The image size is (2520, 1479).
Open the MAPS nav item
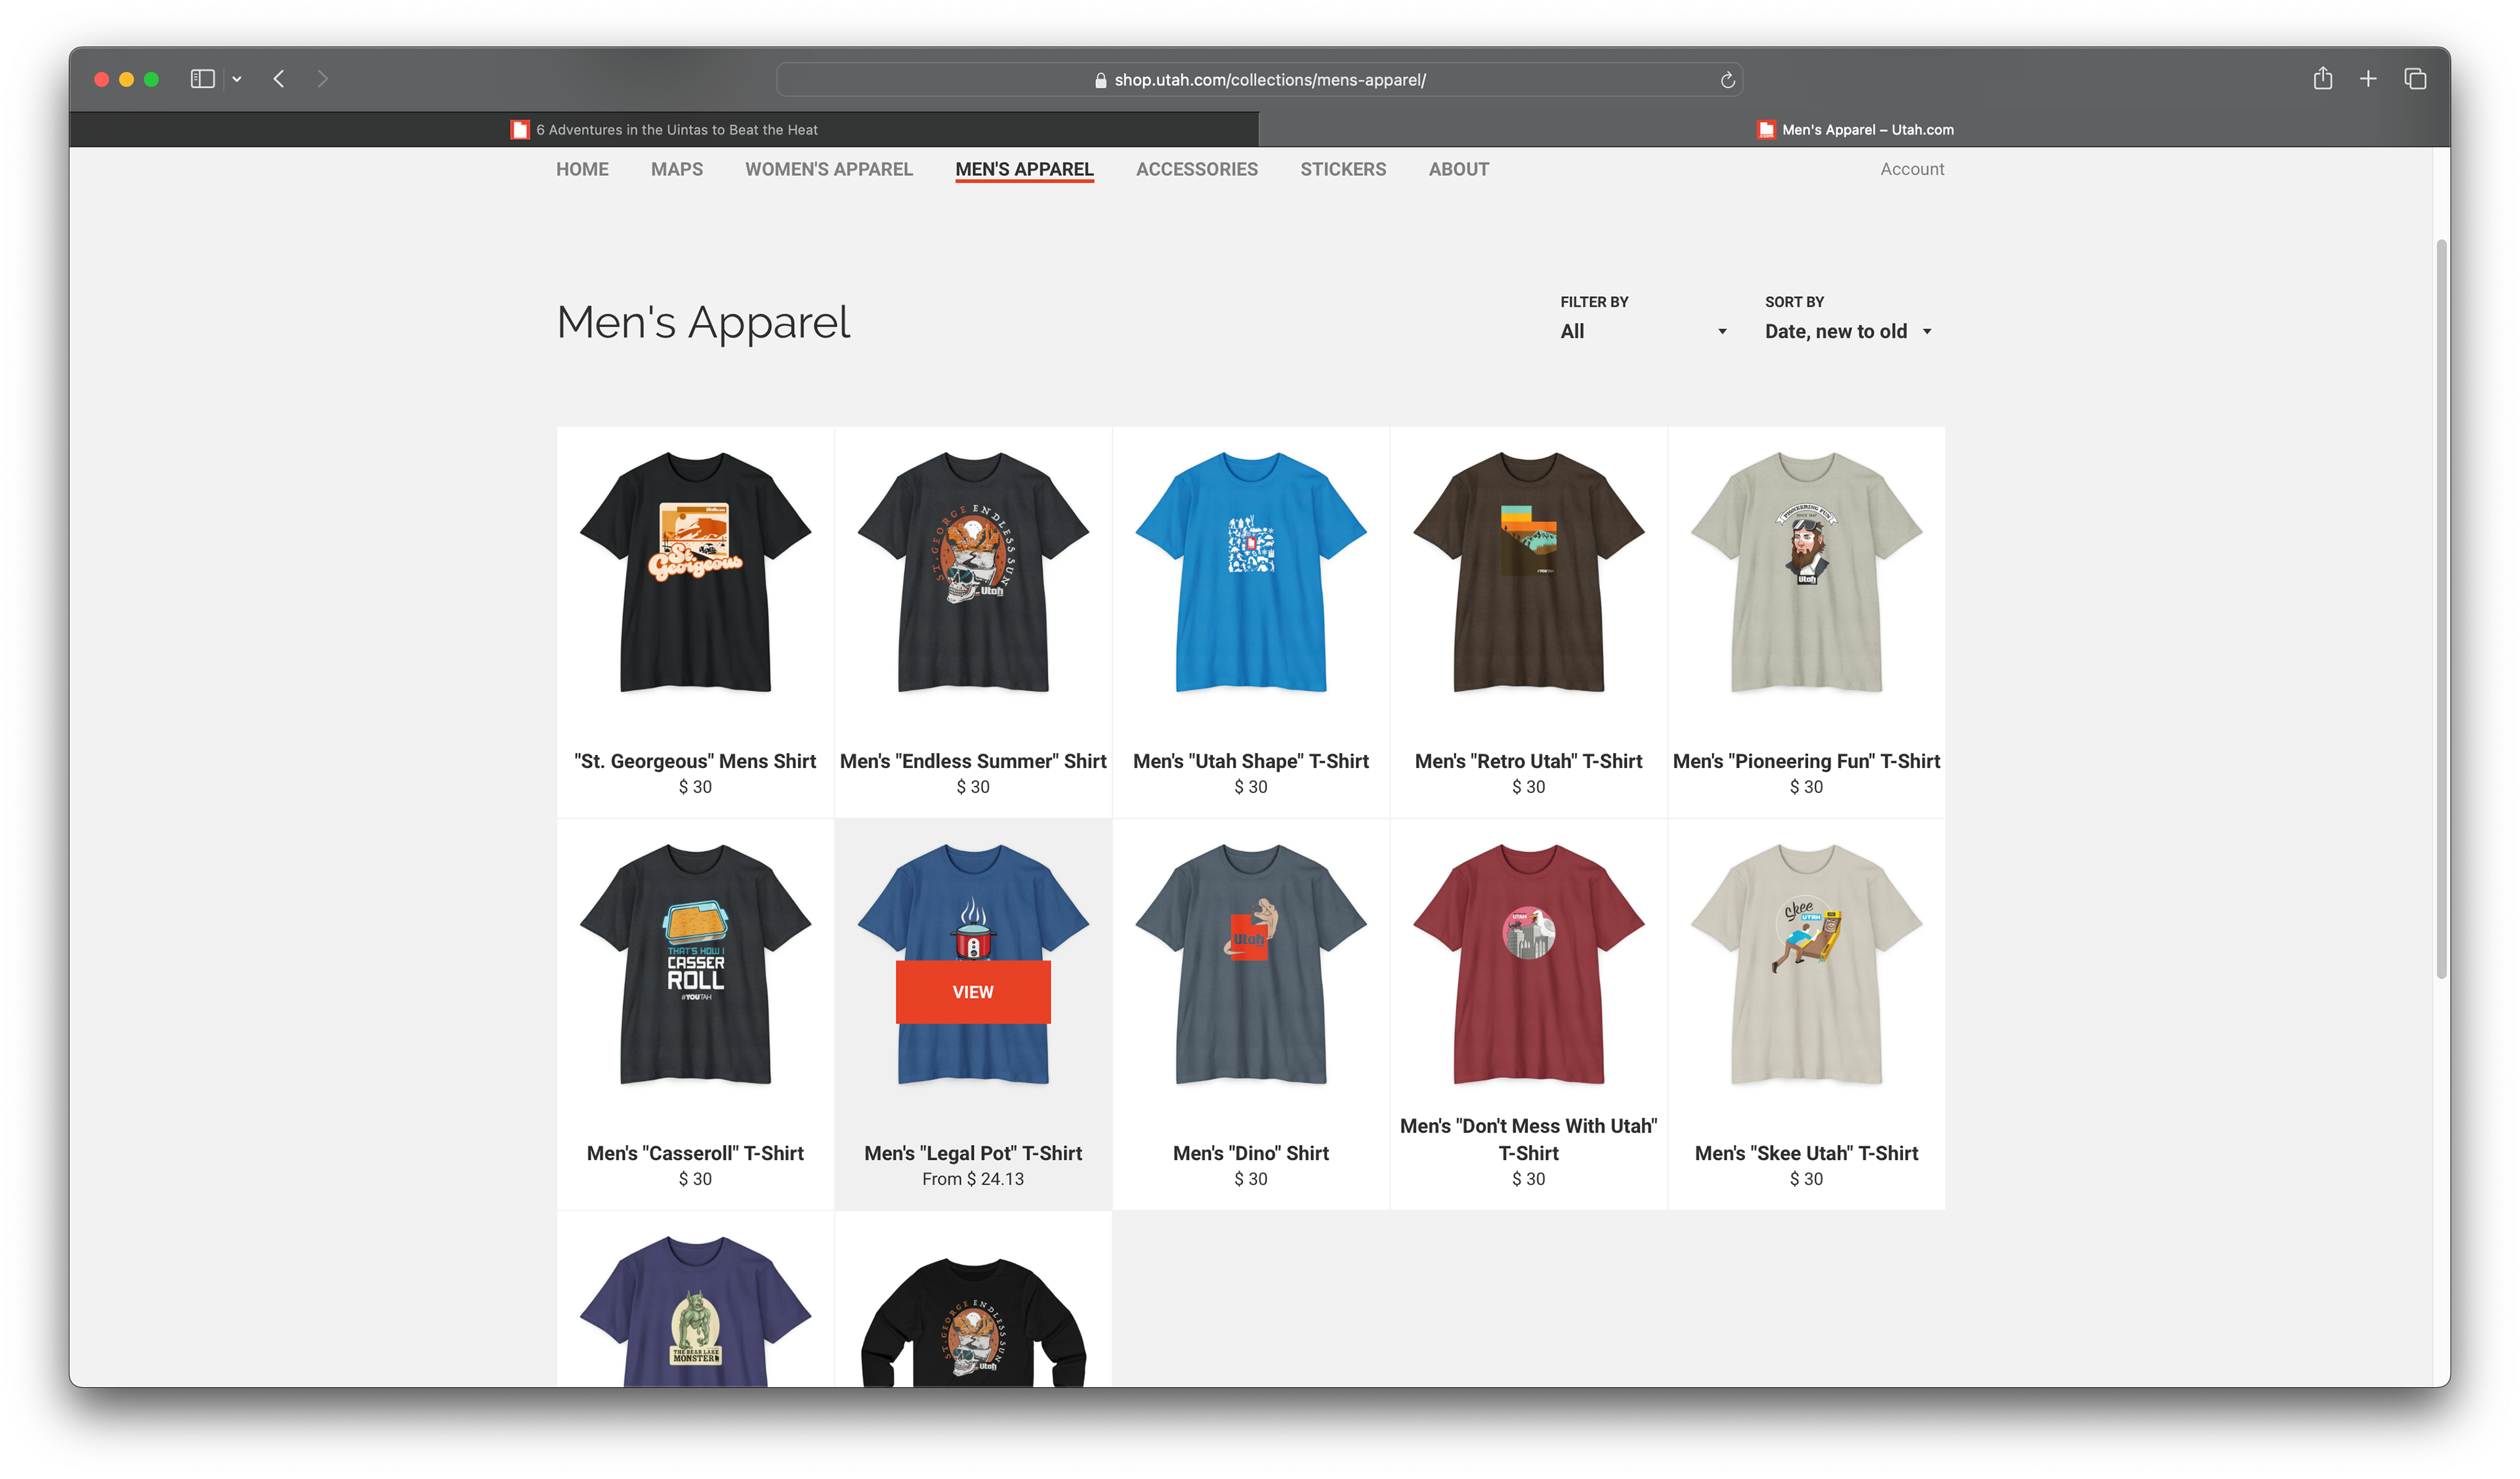click(x=677, y=169)
